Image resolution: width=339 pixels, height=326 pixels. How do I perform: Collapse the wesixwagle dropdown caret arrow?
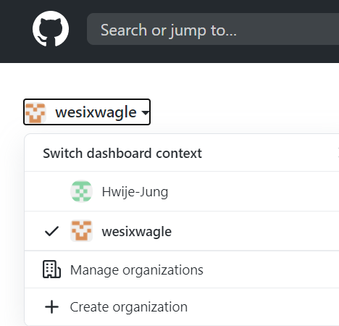click(x=145, y=112)
